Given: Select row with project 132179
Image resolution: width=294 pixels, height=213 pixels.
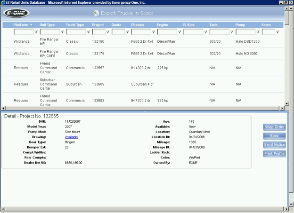Looking at the screenshot, I should [x=143, y=54].
